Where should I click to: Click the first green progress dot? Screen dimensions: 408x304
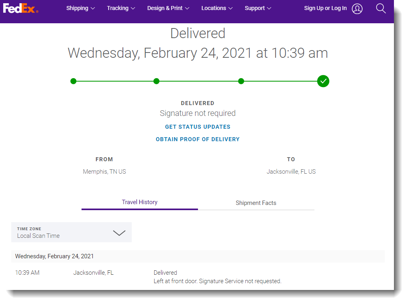[x=73, y=81]
